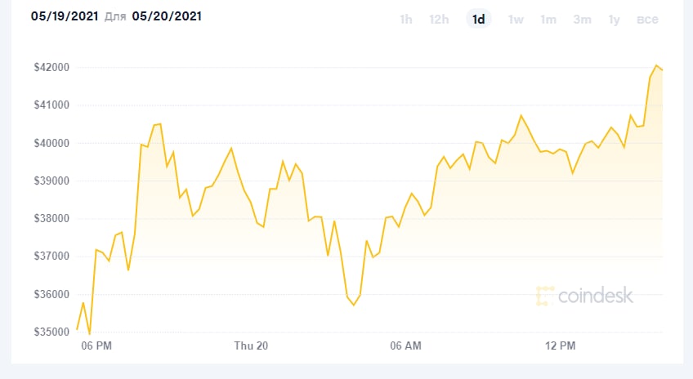
Task: Click the CoinDesk logo icon
Action: 545,296
